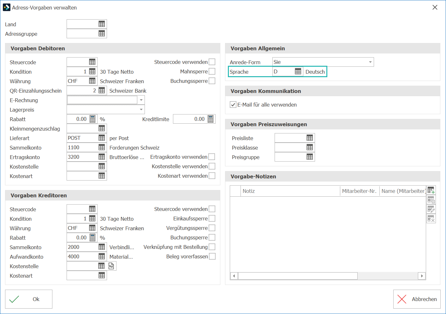Open Kreditoren Rabatt calculator icon
Viewport: 446px width, 314px height.
tap(92, 237)
